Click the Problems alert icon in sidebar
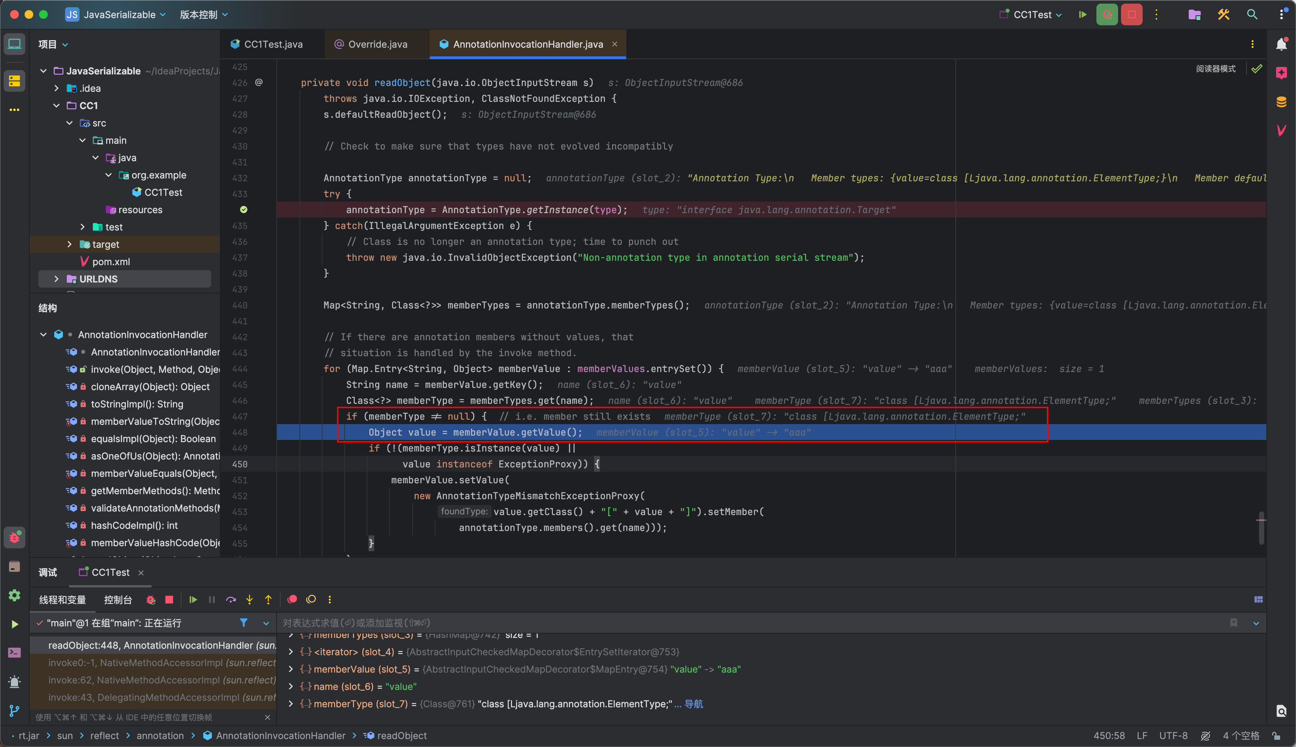 point(14,681)
